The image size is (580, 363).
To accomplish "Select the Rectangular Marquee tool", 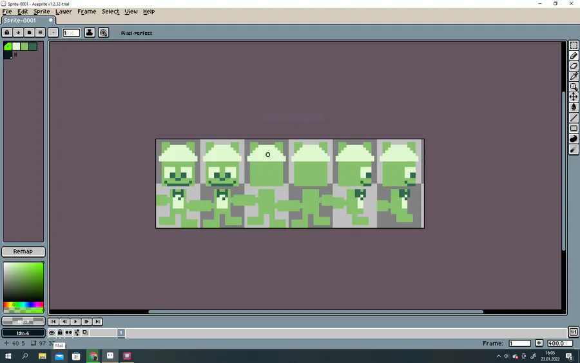I will (574, 45).
